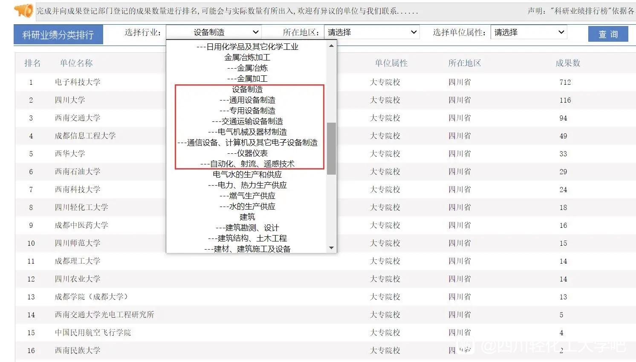Click 西南石油大学 entry
This screenshot has height=362, width=636.
[78, 172]
